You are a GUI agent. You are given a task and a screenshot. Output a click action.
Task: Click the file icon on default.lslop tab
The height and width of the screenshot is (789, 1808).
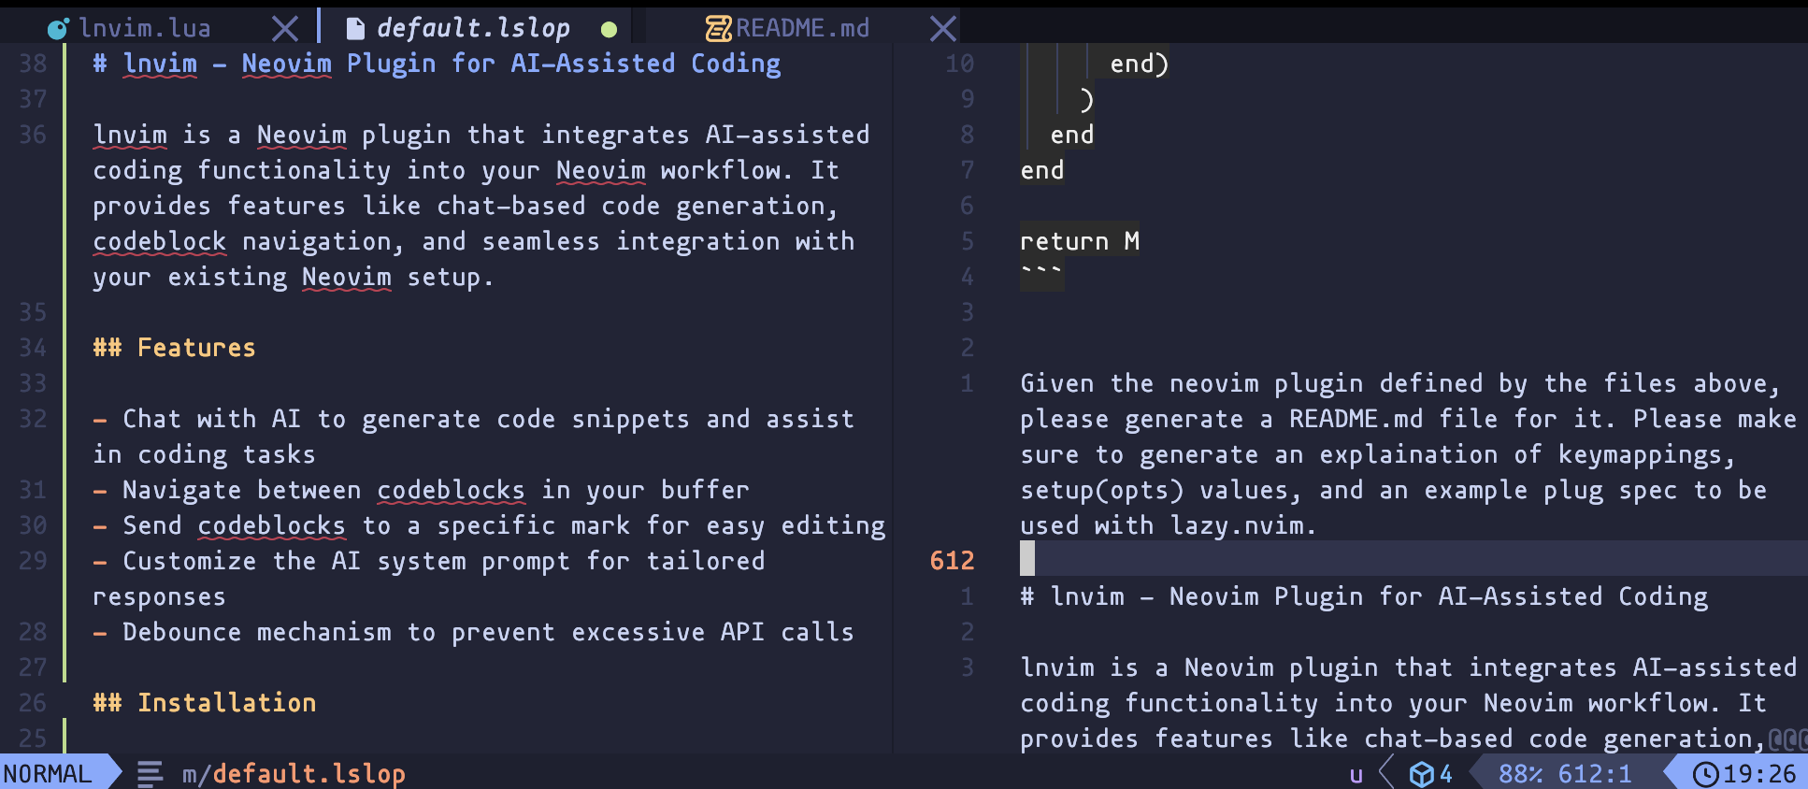click(x=355, y=29)
